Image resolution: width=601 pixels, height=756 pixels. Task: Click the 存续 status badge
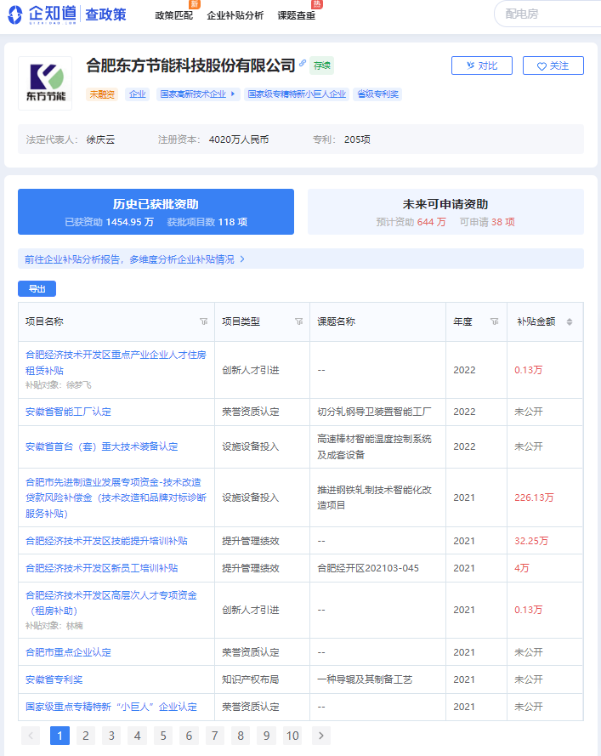(x=321, y=65)
